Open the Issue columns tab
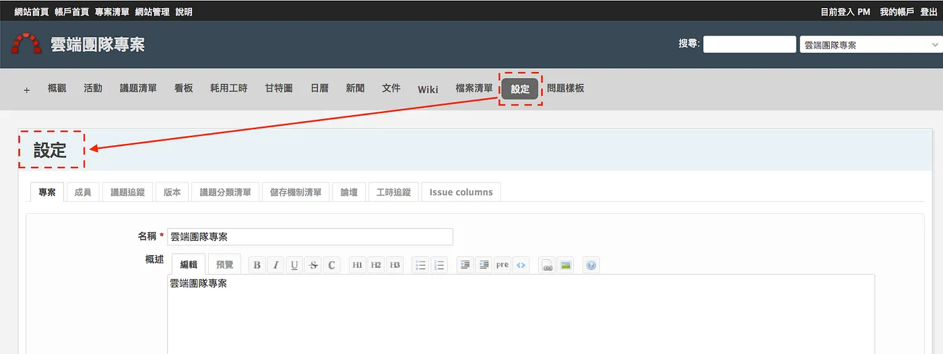 click(461, 192)
